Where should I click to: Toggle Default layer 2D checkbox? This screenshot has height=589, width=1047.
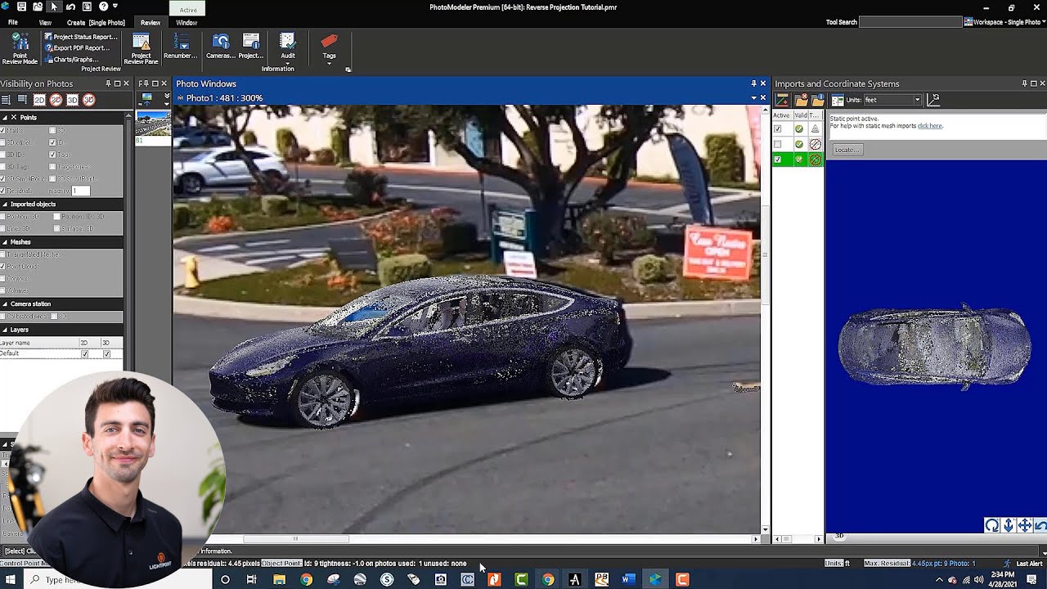pyautogui.click(x=85, y=353)
